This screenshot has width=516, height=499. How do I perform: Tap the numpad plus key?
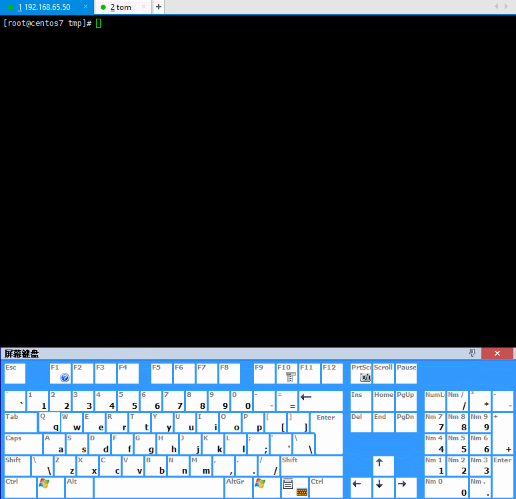[x=503, y=434]
